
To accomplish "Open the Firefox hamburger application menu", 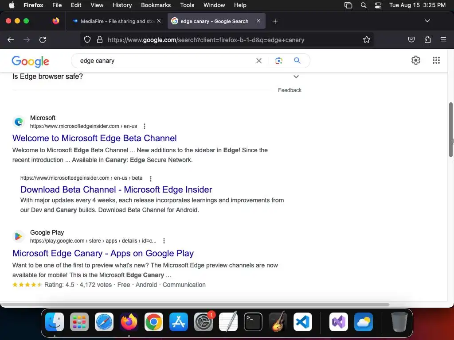I will [443, 39].
